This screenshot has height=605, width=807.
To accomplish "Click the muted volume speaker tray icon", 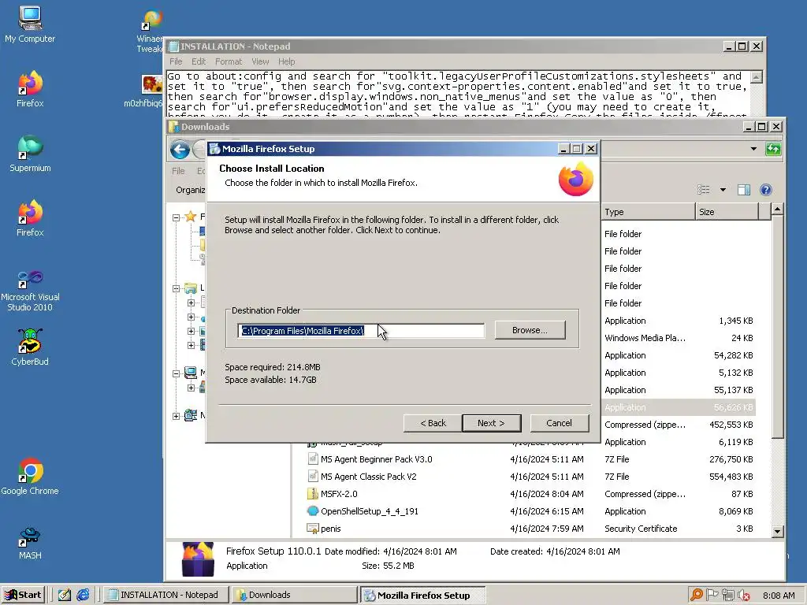I will (x=744, y=595).
